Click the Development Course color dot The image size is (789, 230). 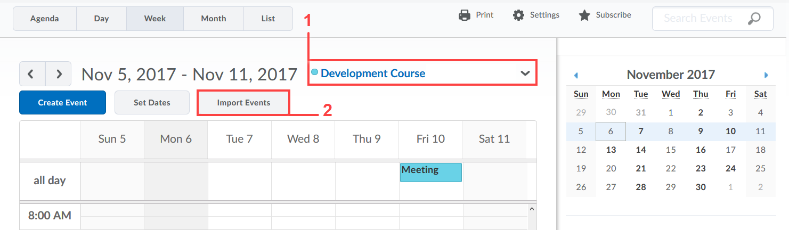(x=314, y=72)
